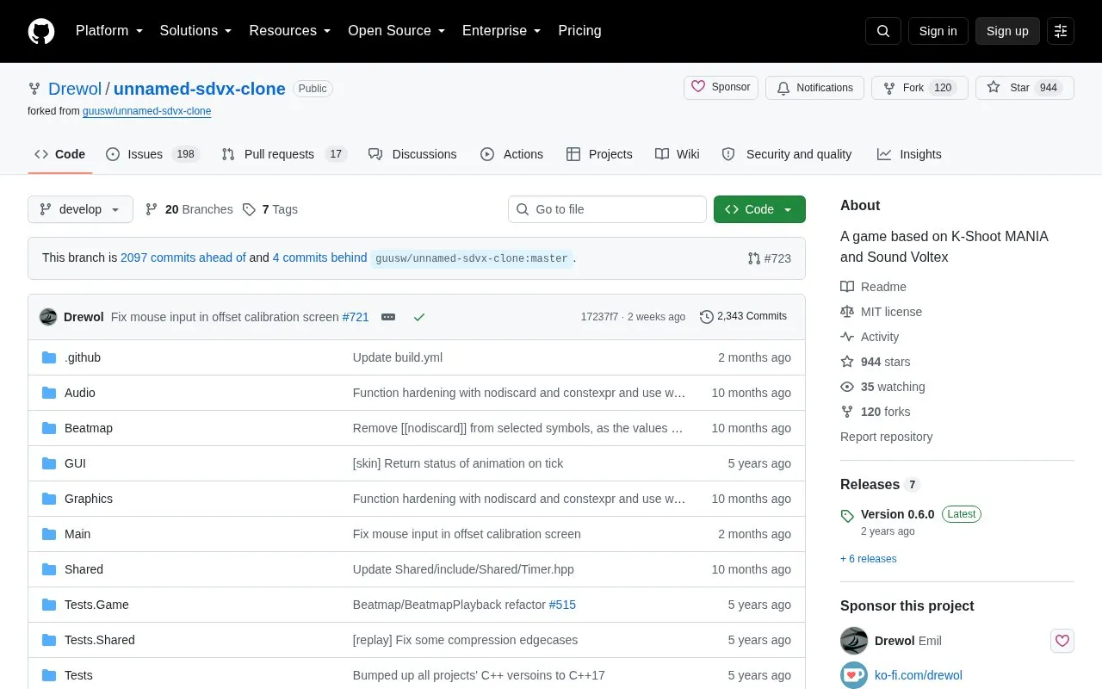
Task: Click 2097 commits ahead of link
Action: [x=183, y=258]
